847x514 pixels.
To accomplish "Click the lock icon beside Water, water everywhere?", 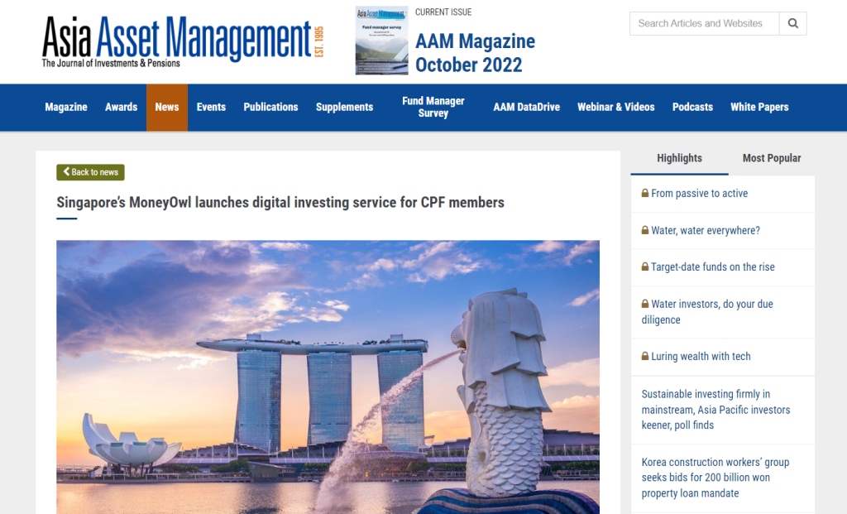I will 645,230.
